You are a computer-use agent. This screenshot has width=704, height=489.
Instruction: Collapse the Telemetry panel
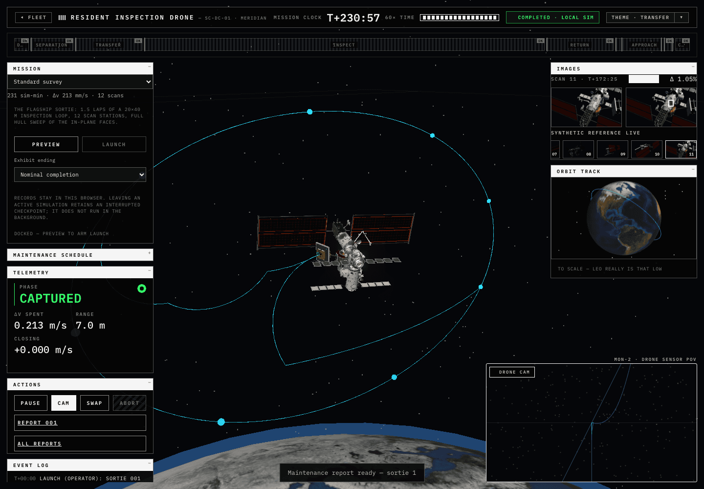pos(149,270)
